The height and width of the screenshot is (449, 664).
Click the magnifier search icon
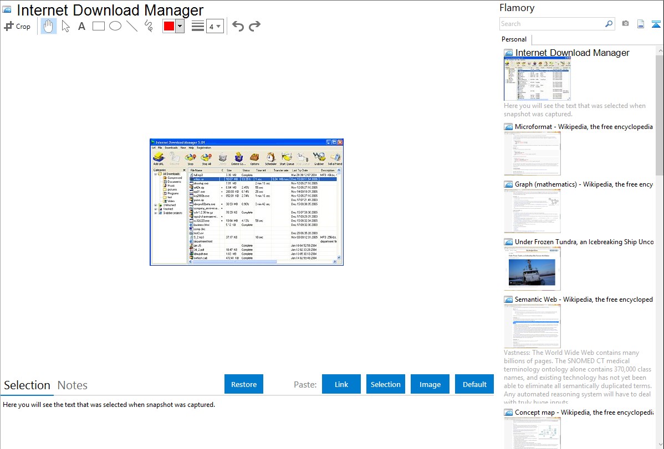click(x=609, y=24)
